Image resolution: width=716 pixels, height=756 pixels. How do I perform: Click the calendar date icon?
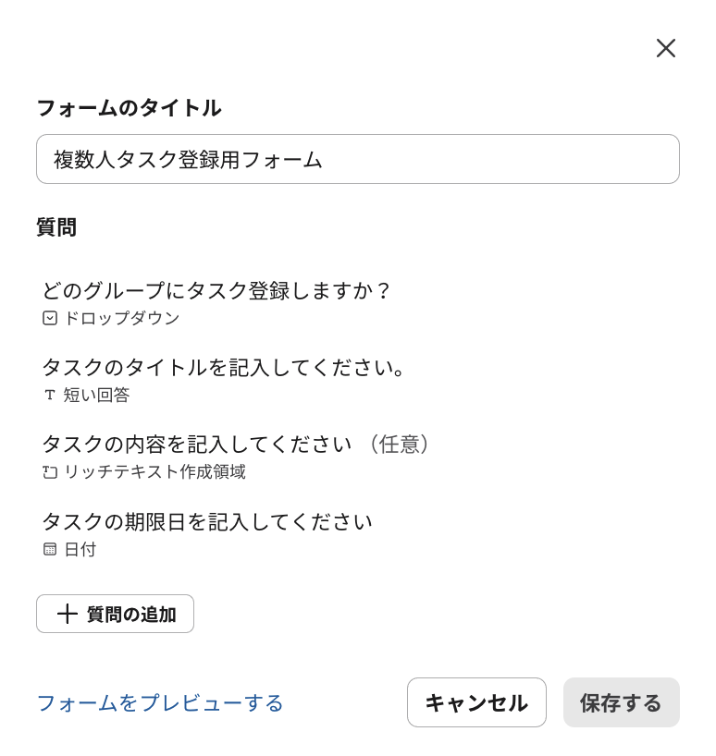(50, 549)
